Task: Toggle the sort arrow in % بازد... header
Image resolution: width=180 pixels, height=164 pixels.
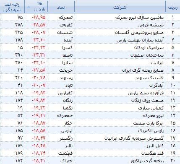Action: coord(29,7)
